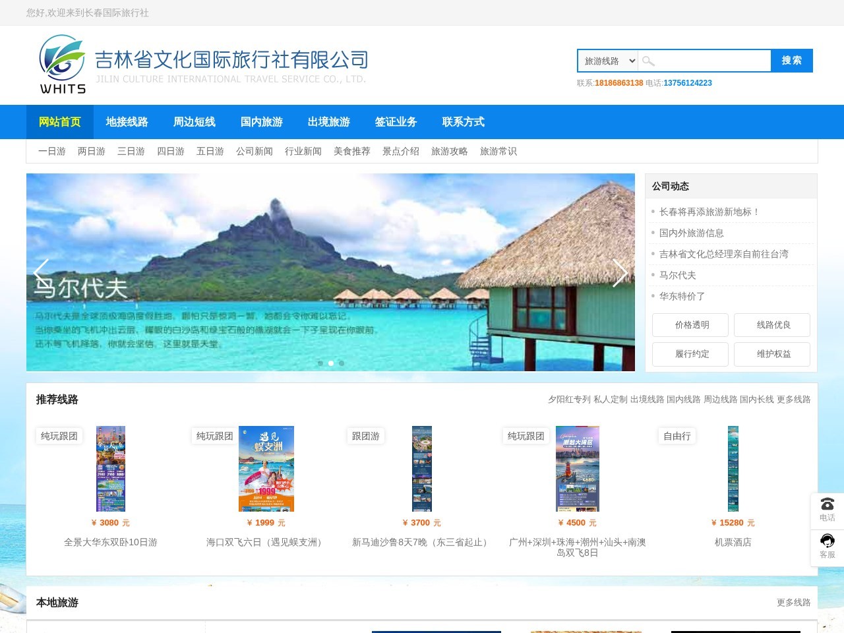Click the 搜索 search button

[x=792, y=61]
